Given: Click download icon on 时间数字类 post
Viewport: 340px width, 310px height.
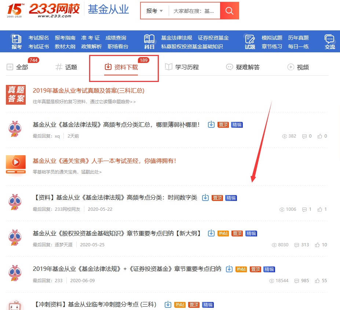Looking at the screenshot, I should coord(205,198).
